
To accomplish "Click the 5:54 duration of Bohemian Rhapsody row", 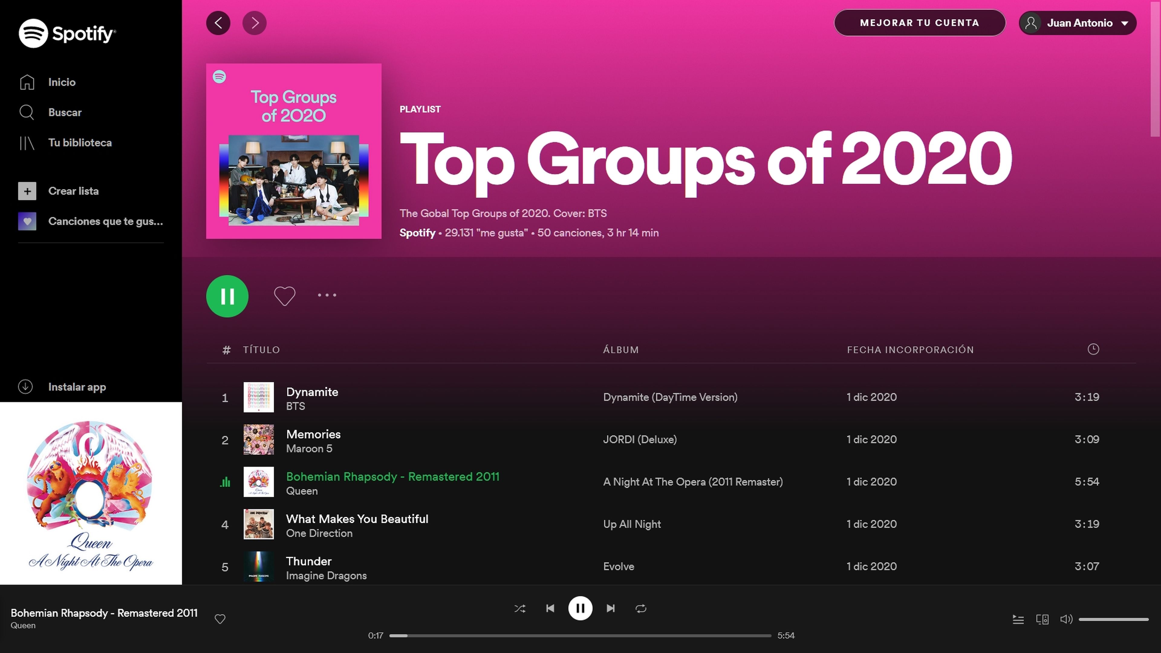I will (x=1087, y=482).
